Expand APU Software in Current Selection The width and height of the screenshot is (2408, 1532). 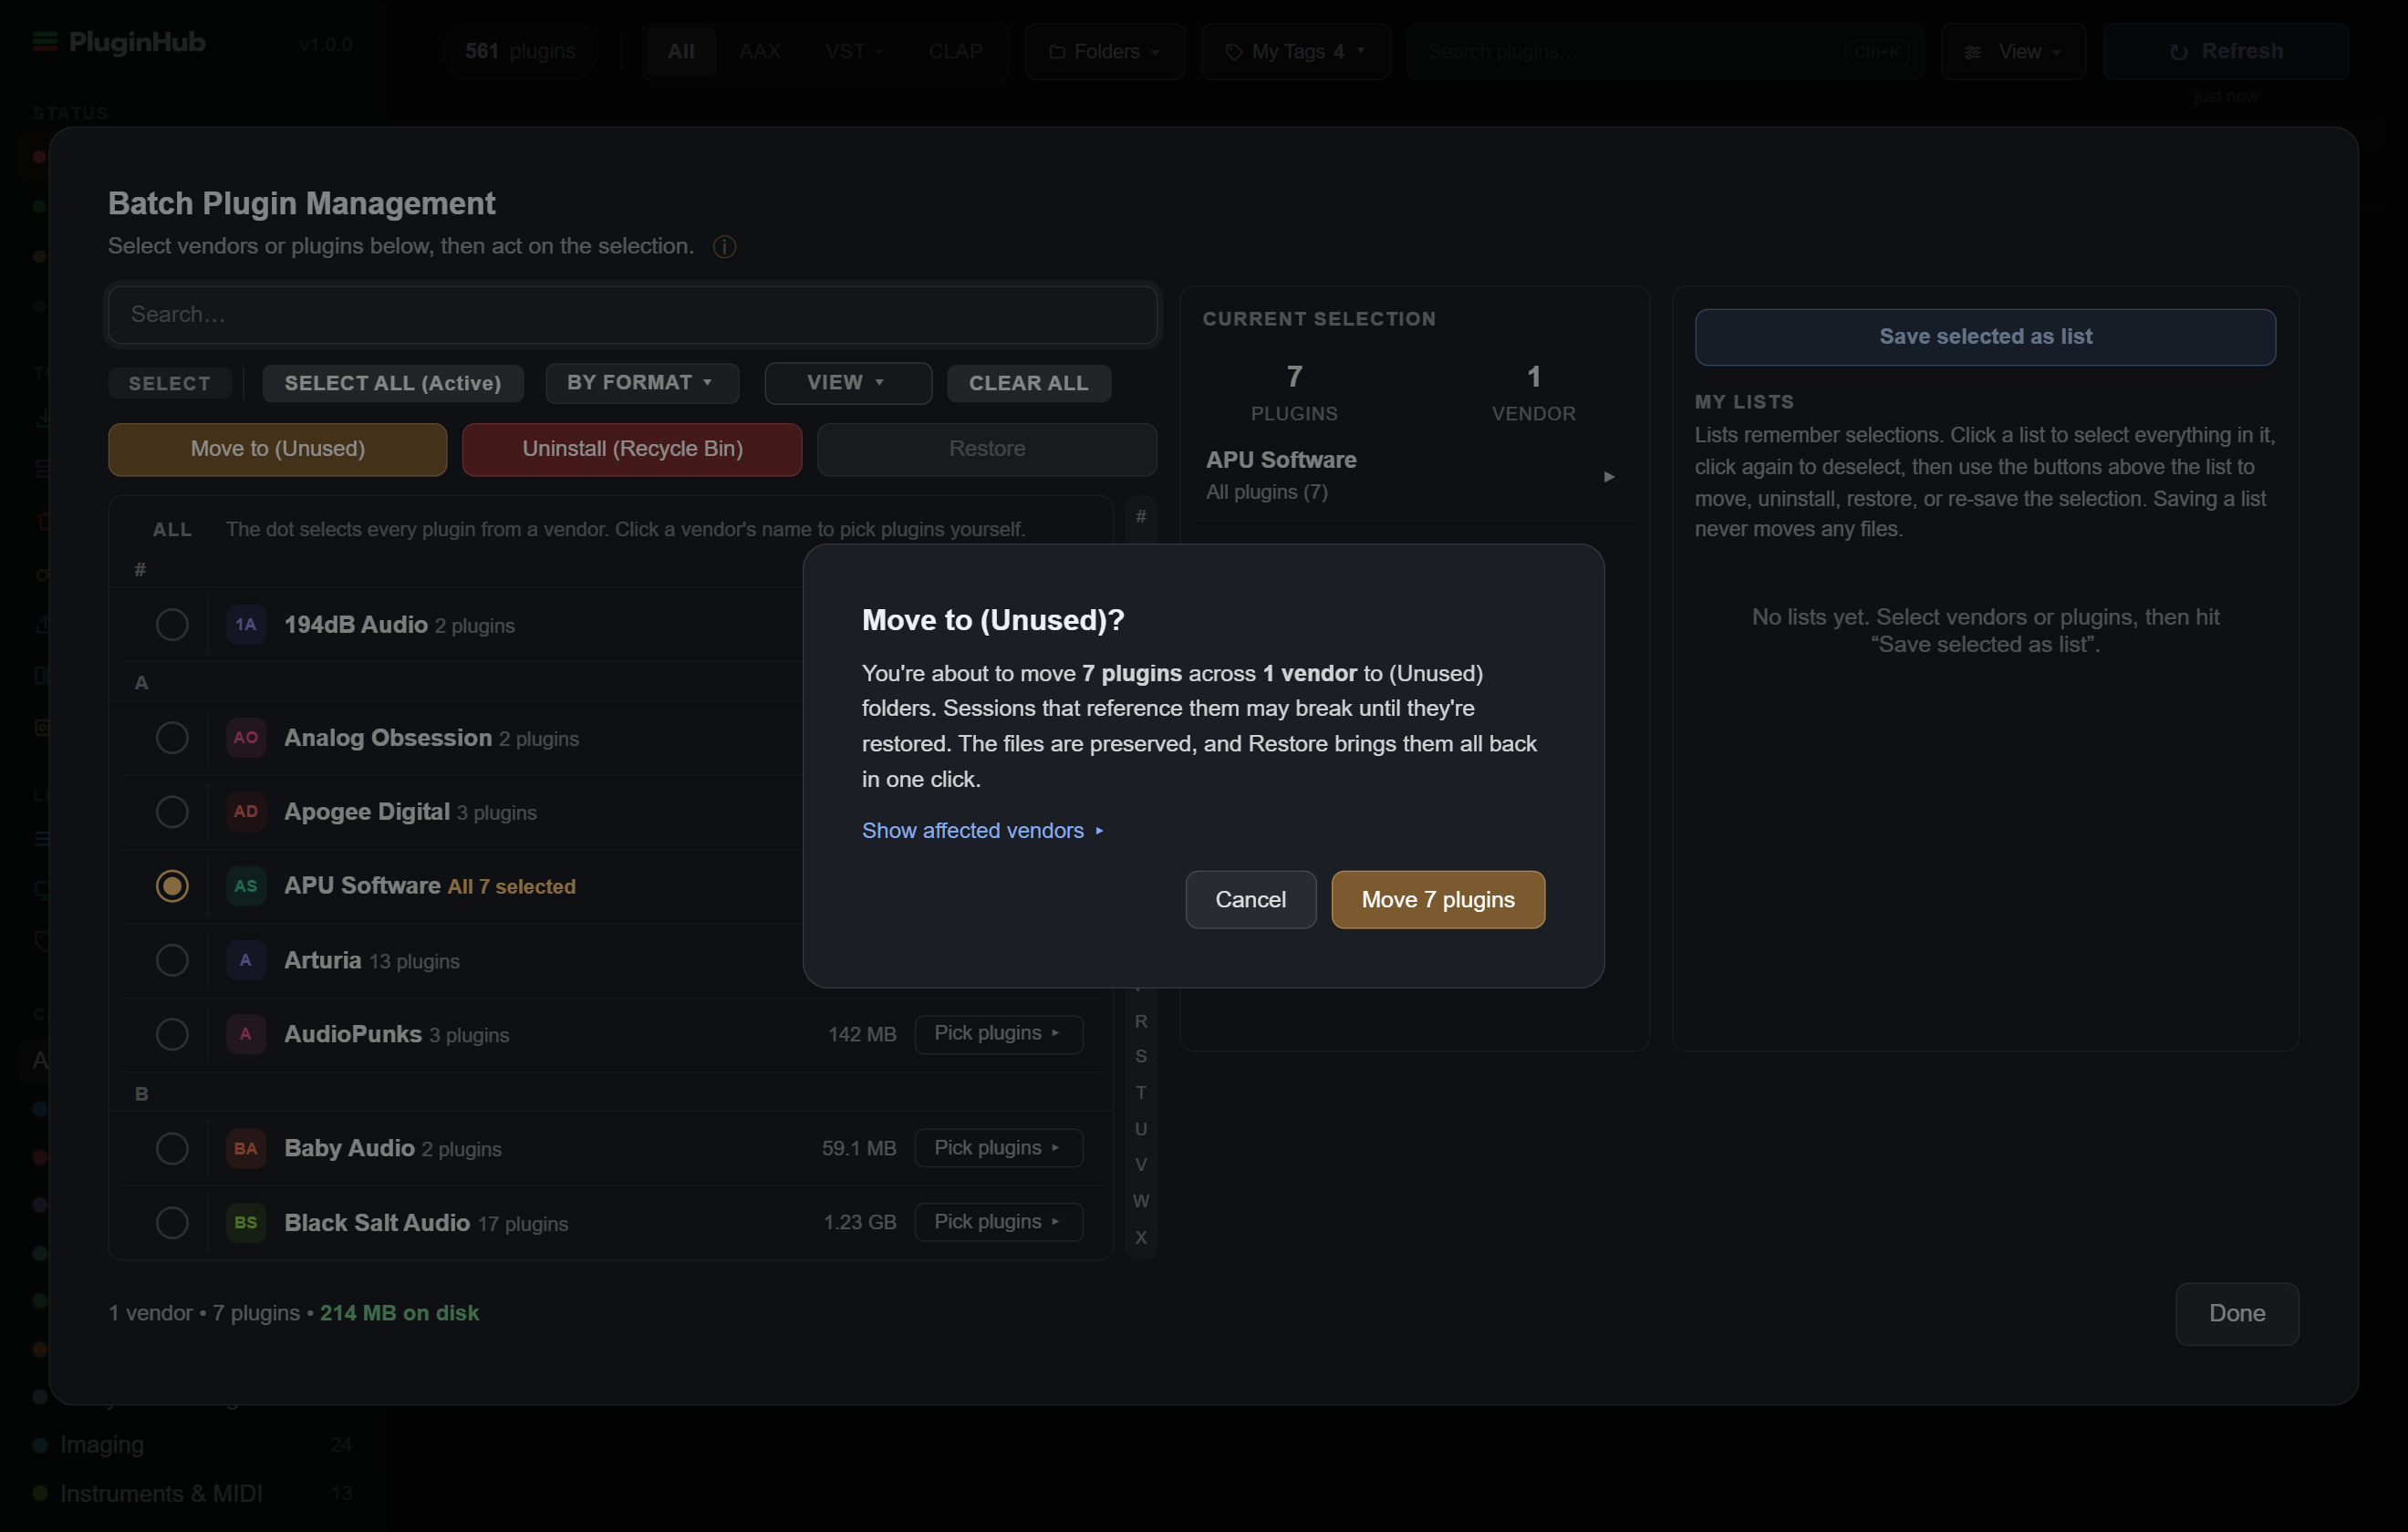(x=1608, y=476)
